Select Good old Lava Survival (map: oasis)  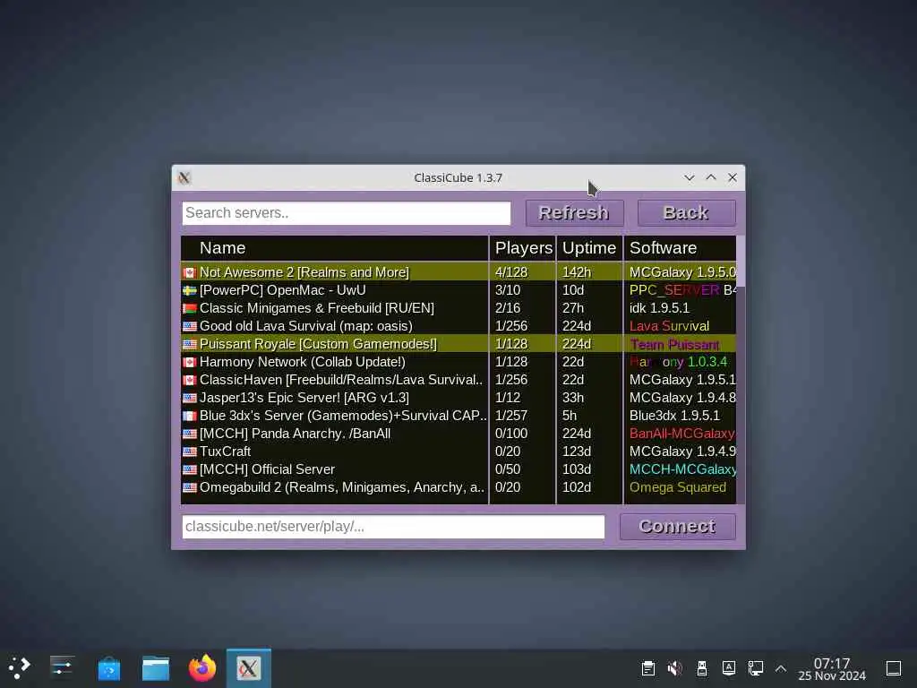(x=458, y=326)
